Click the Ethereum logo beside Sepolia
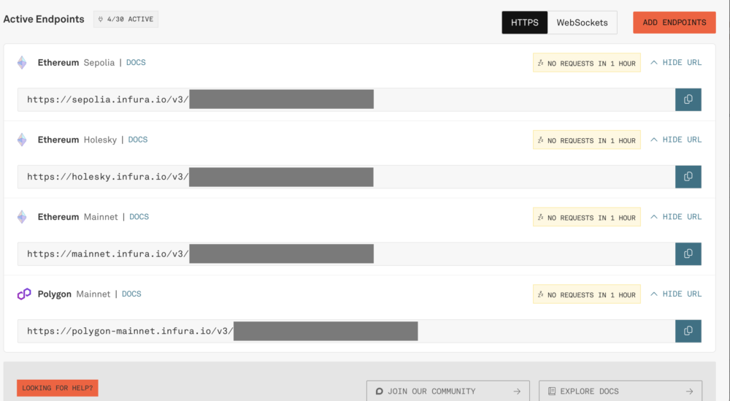 (22, 62)
